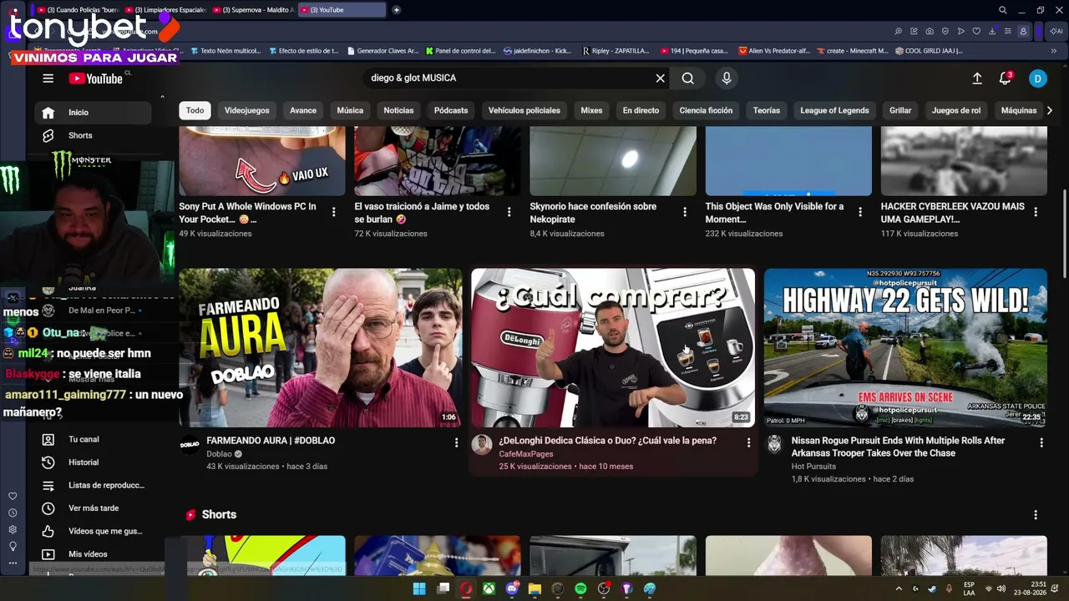Open File Explorer from the taskbar
The height and width of the screenshot is (601, 1069).
(534, 588)
